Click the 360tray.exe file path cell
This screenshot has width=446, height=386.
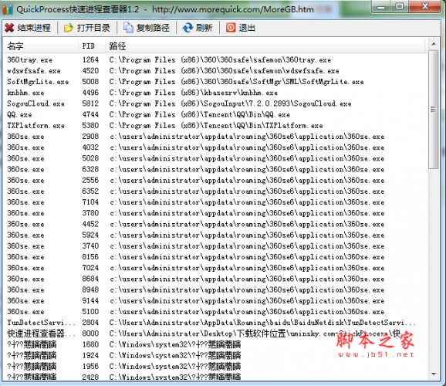tap(220, 59)
